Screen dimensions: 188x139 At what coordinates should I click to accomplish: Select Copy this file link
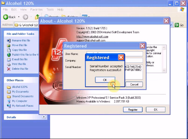coord(20,50)
